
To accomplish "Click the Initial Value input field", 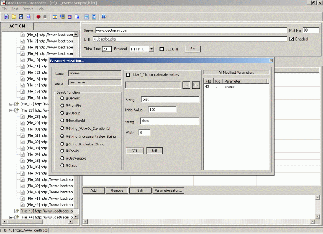I will [x=162, y=110].
